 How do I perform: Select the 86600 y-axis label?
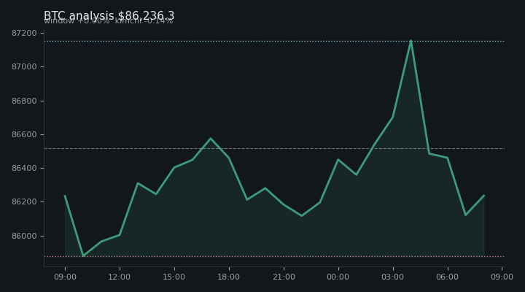point(24,134)
